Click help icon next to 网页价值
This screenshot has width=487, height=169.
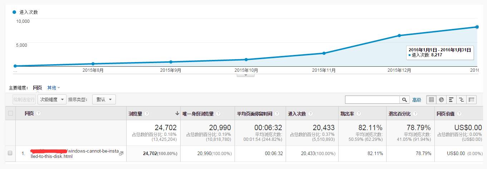coord(459,114)
